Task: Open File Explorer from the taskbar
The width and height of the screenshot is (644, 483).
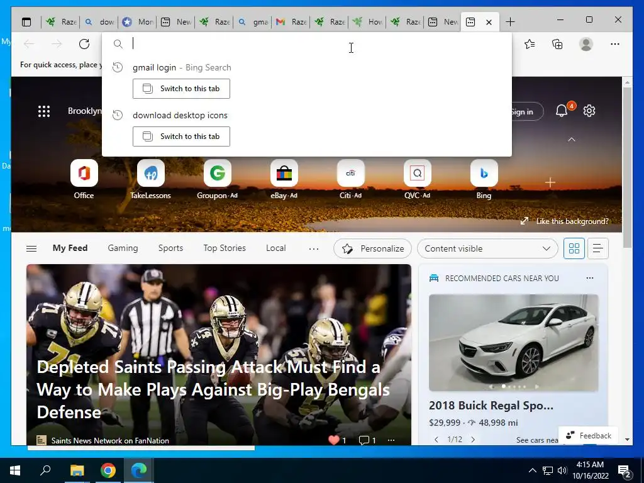Action: 77,470
